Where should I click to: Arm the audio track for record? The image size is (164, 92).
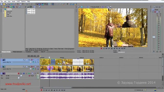pos(19,73)
